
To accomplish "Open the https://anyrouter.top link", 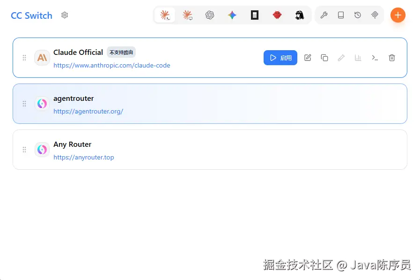I will click(x=83, y=157).
